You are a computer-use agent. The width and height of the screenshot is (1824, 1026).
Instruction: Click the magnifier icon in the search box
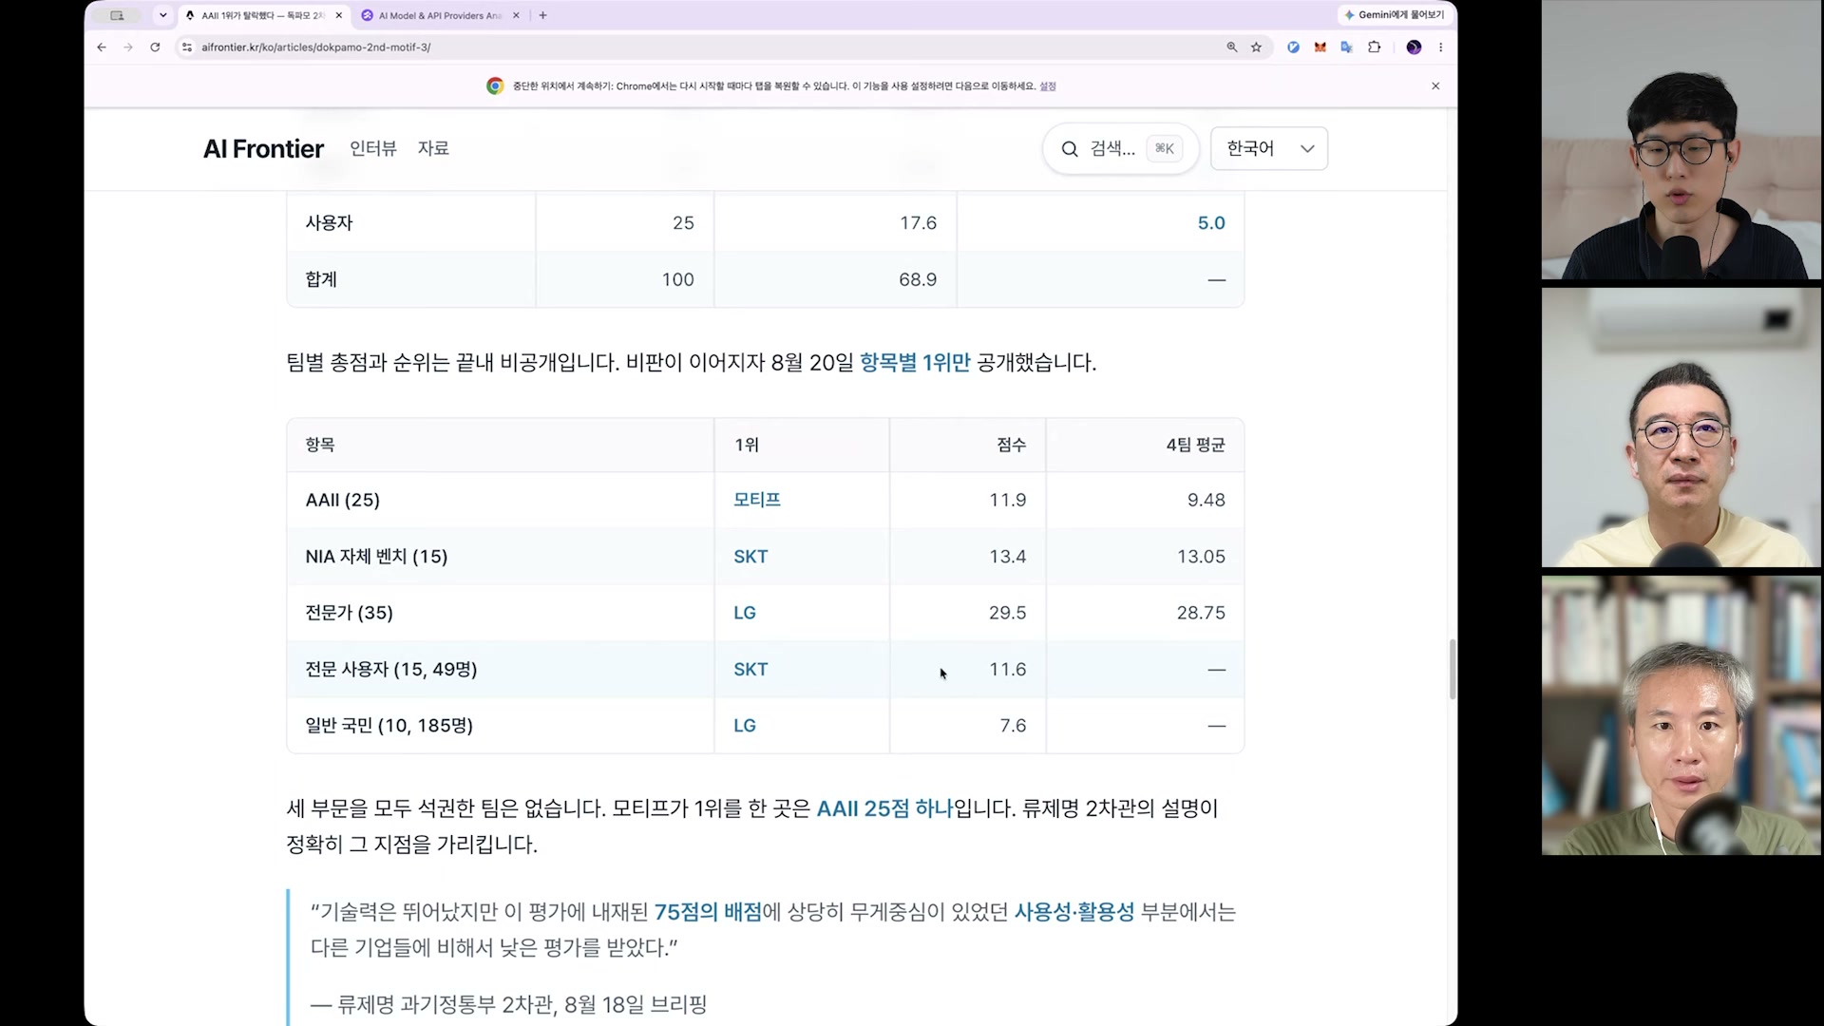pyautogui.click(x=1070, y=149)
